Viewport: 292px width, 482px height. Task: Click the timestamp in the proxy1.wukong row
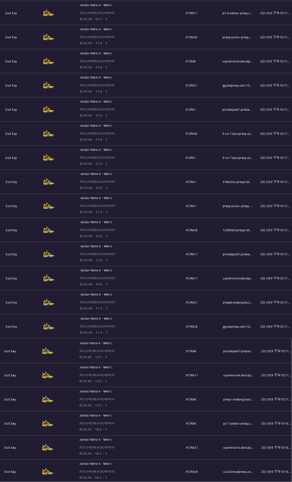click(x=276, y=399)
